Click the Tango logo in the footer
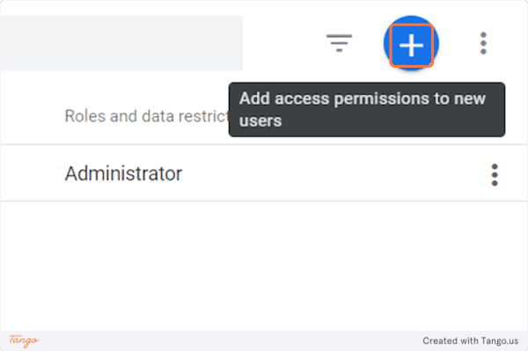This screenshot has height=351, width=528. pos(24,340)
